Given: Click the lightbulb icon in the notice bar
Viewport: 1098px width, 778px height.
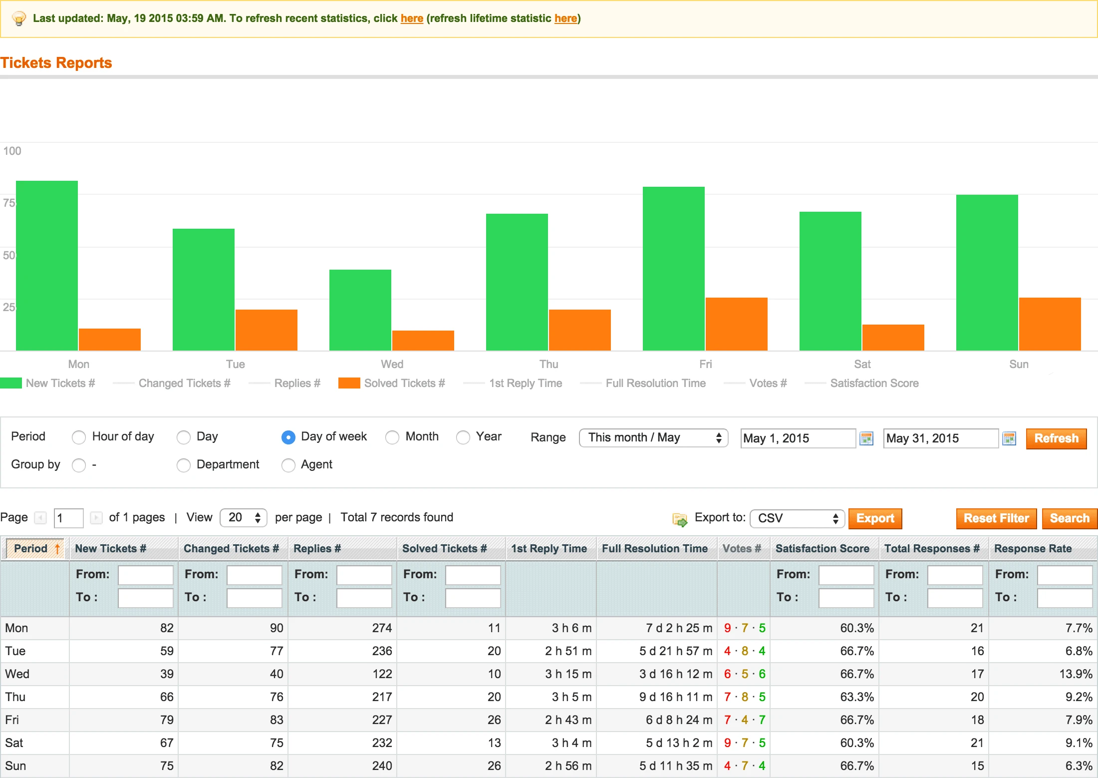Looking at the screenshot, I should pos(19,18).
